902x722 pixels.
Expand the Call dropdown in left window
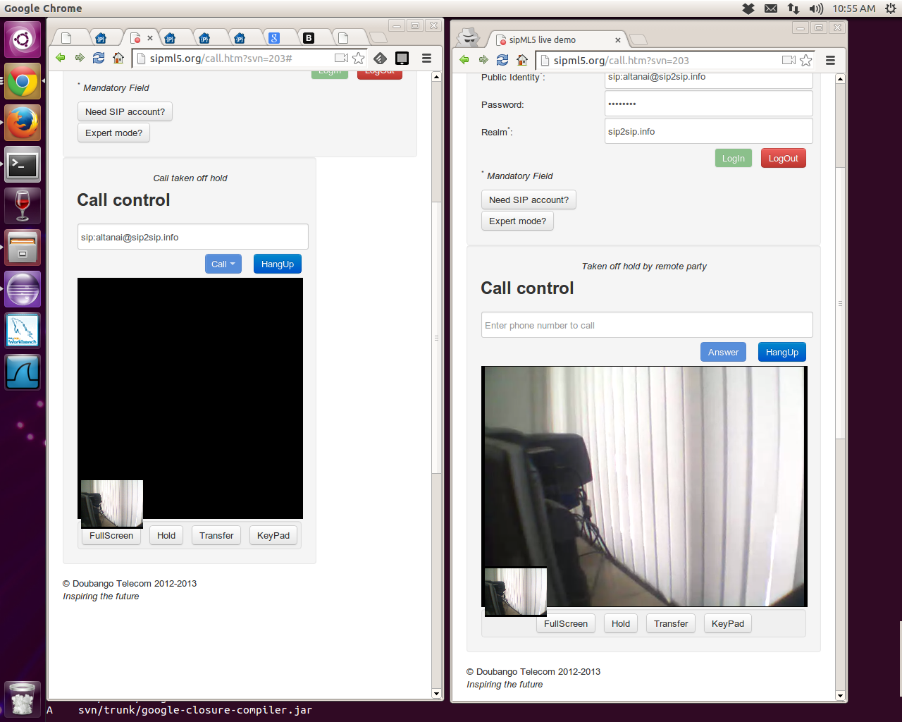(x=223, y=264)
